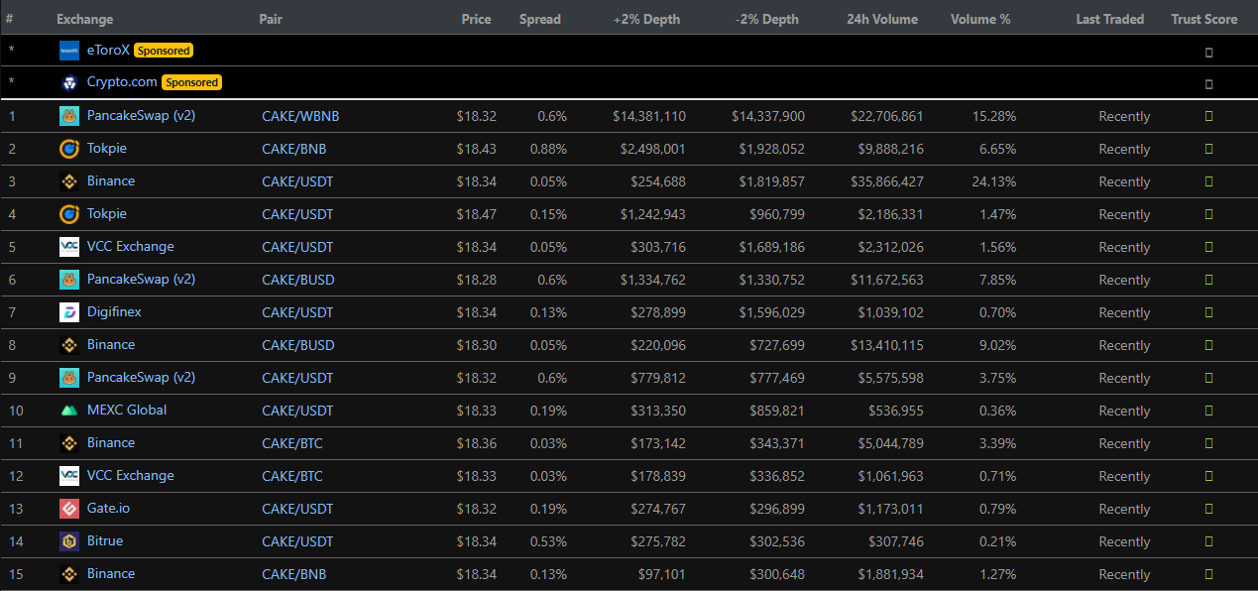
Task: Click the volume percent 9.02%
Action: point(997,345)
